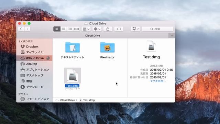Click the green full screen button
220x124 pixels.
pos(29,23)
